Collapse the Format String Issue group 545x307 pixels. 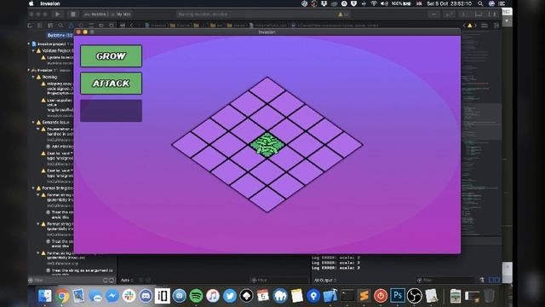33,188
